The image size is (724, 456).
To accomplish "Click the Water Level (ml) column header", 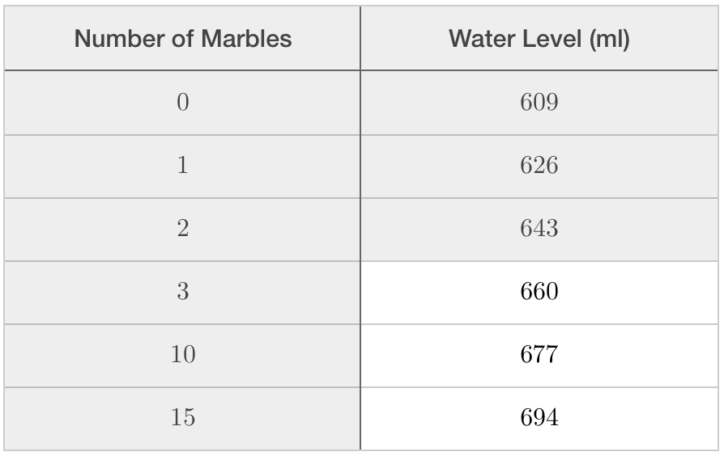I will click(539, 39).
